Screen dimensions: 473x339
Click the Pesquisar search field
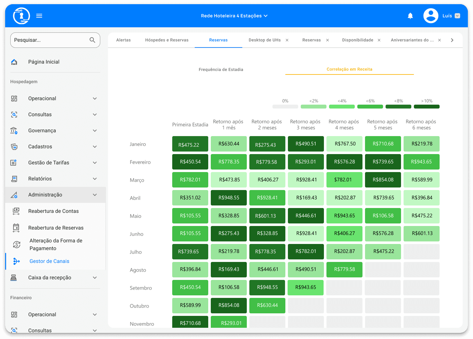[50, 40]
